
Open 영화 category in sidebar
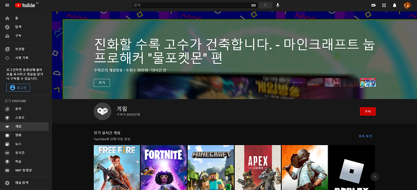tap(24, 135)
